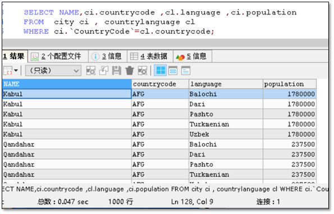Click the countrycode column header
334x214 pixels.
pyautogui.click(x=160, y=84)
